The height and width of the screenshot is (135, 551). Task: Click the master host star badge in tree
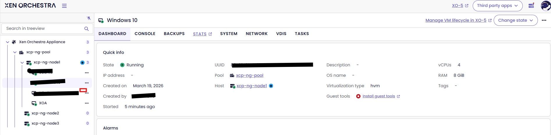click(x=82, y=63)
